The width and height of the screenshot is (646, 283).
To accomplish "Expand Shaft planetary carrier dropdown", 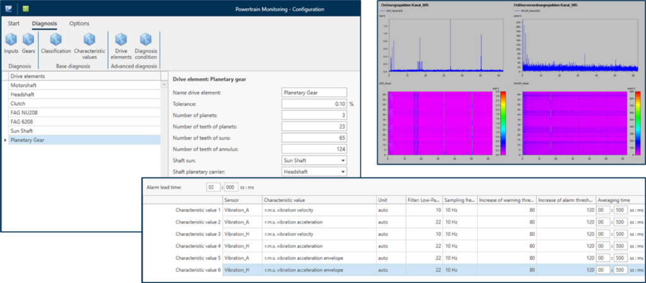I will pos(343,171).
